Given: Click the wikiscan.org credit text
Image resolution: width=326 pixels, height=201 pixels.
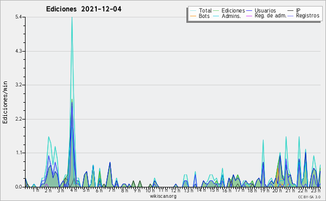Looking at the screenshot, I should 163,196.
